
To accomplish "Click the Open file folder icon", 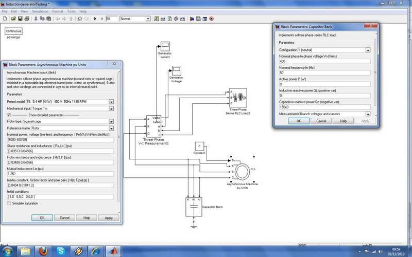I will pos(13,19).
